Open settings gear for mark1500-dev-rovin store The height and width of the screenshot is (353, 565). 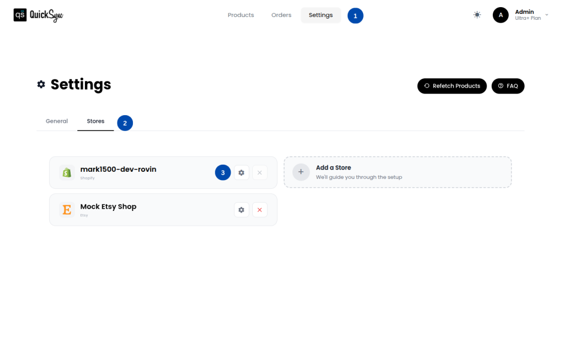point(241,172)
